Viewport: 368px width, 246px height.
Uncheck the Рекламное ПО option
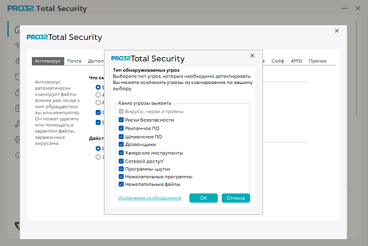pyautogui.click(x=121, y=128)
